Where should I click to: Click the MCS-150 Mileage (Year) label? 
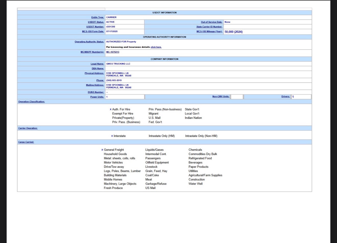click(x=209, y=32)
